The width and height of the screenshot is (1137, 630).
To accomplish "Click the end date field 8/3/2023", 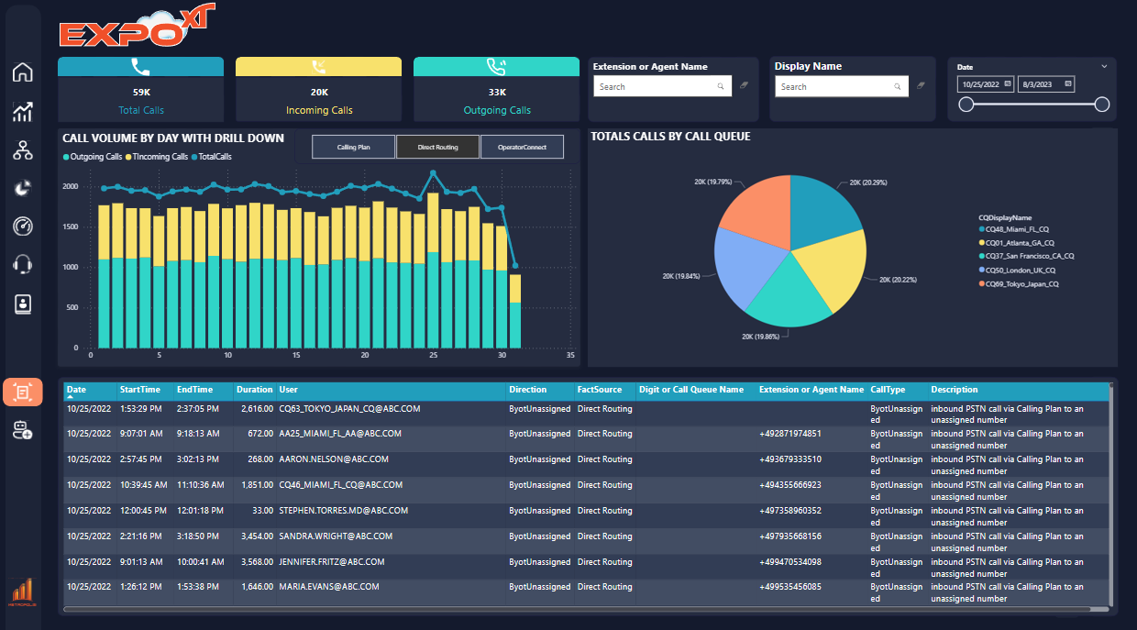I will [1046, 84].
